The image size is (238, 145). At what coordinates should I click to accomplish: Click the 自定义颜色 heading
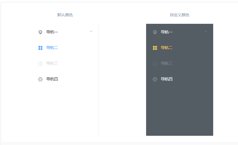[180, 15]
